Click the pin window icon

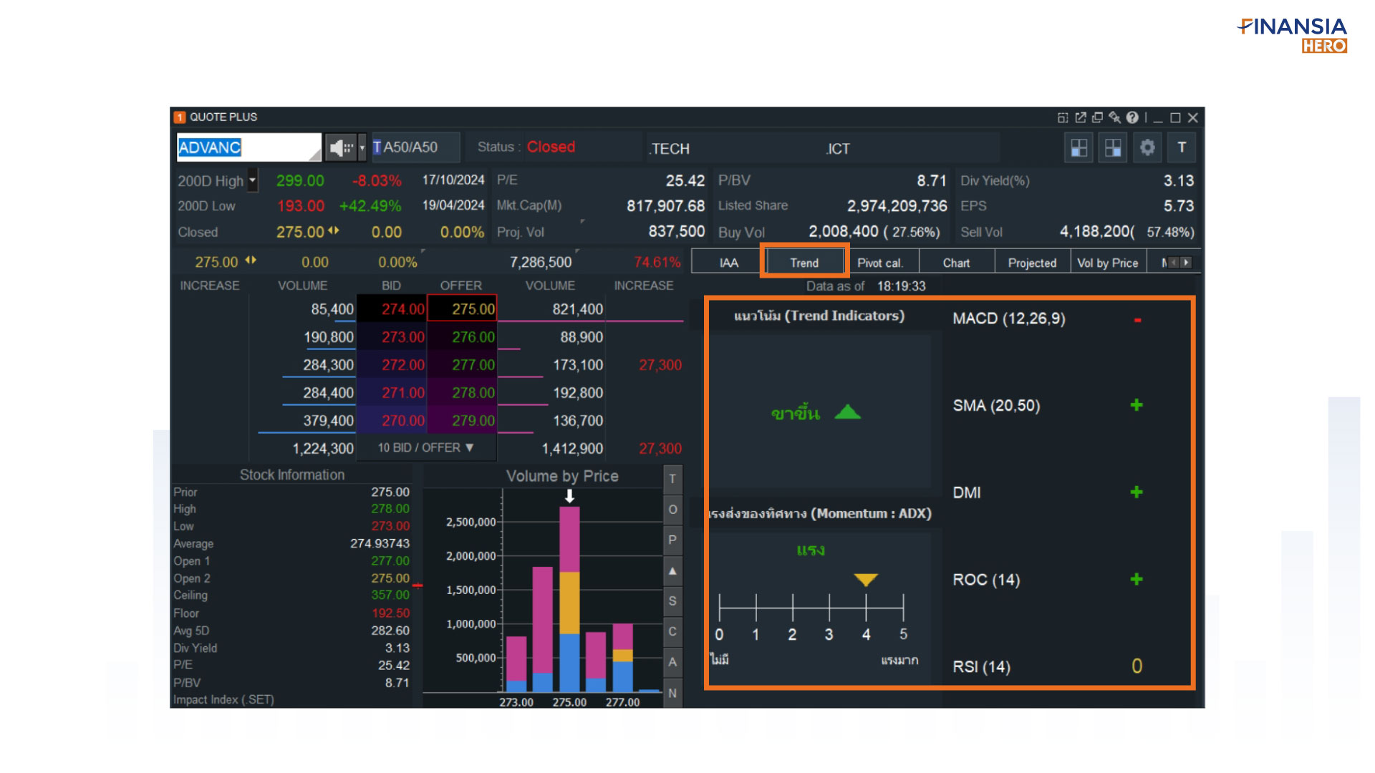[x=1114, y=117]
